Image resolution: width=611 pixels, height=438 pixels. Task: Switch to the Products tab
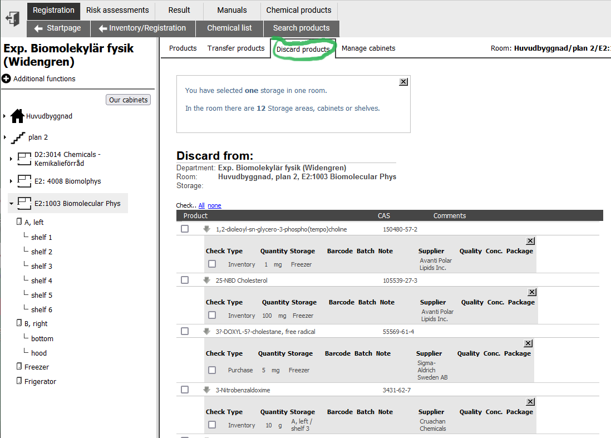click(183, 48)
